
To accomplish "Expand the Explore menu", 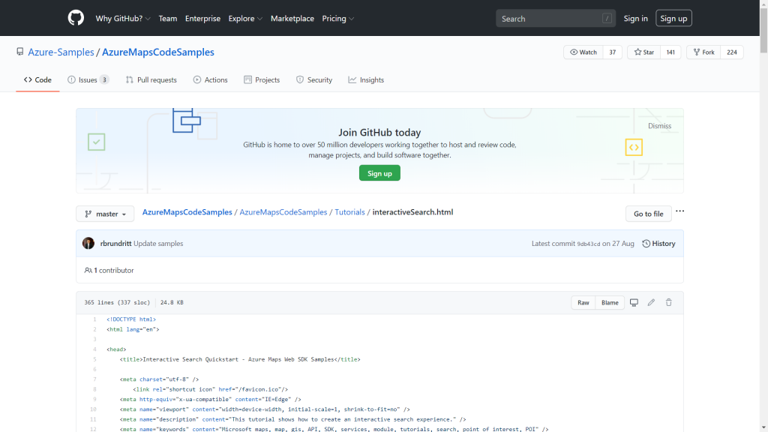I will (245, 19).
